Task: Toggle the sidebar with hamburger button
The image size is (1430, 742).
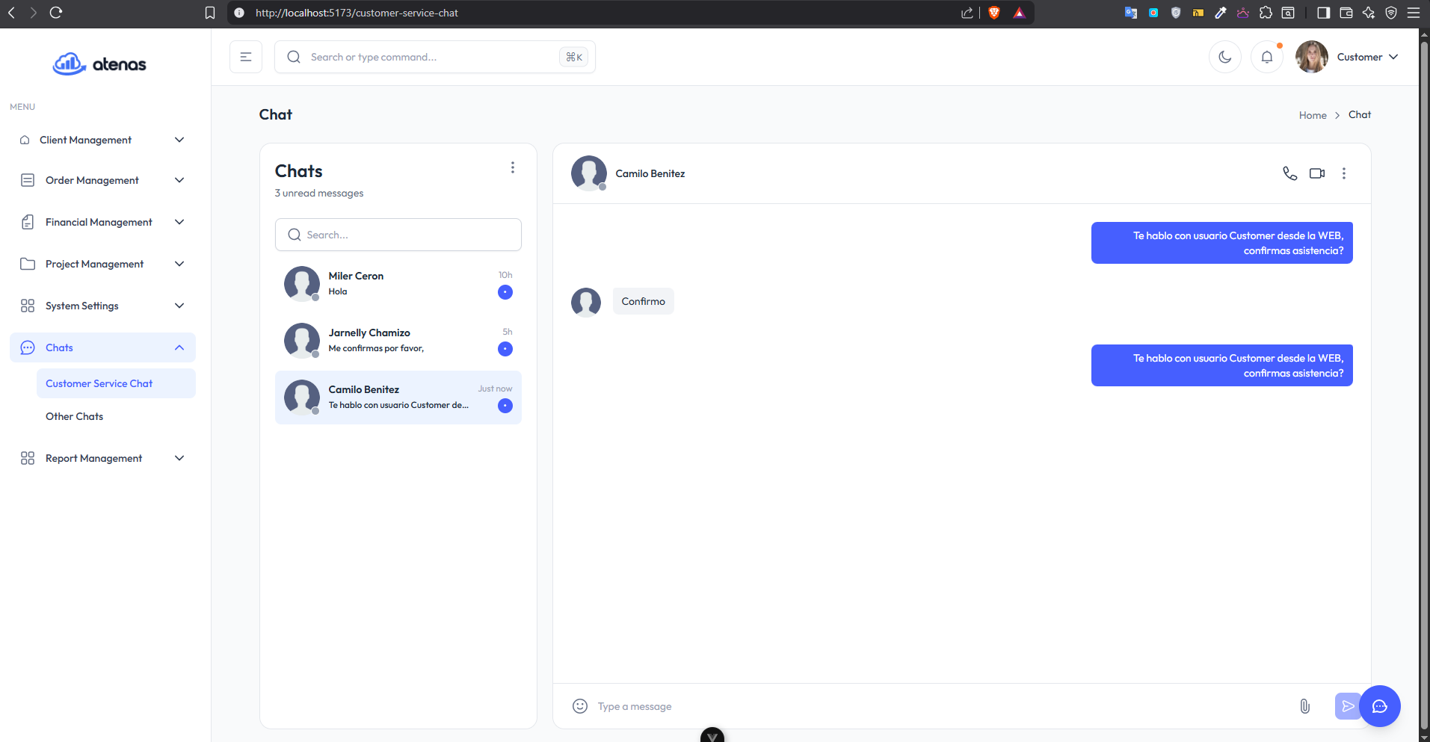Action: click(246, 57)
